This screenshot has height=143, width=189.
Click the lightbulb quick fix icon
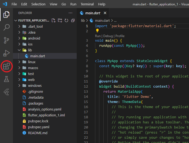(x=97, y=31)
